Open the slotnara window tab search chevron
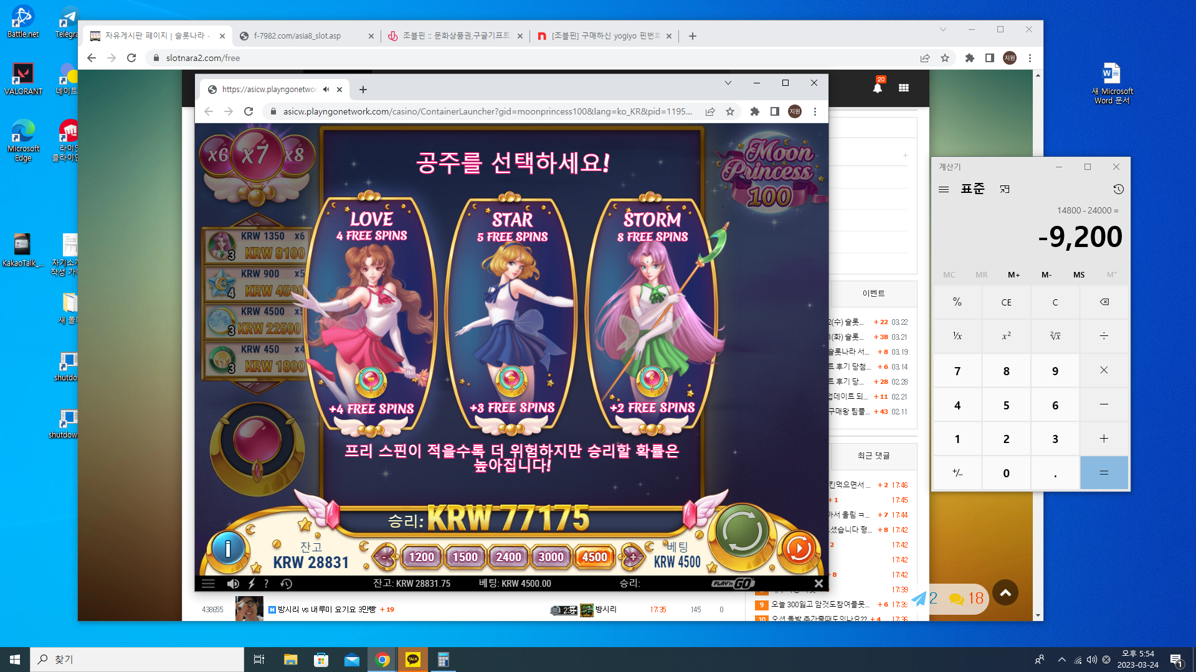Screen dimensions: 1196x672 942,29
